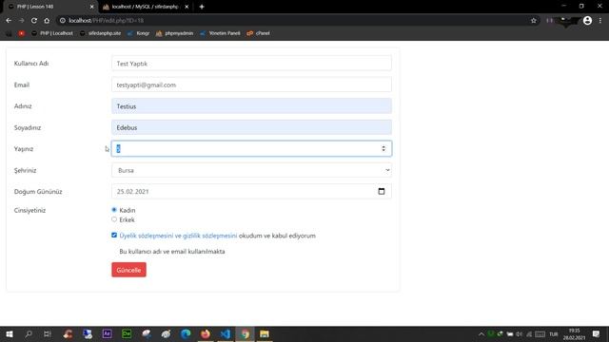
Task: Open Task View on the taskbar
Action: coord(48,333)
